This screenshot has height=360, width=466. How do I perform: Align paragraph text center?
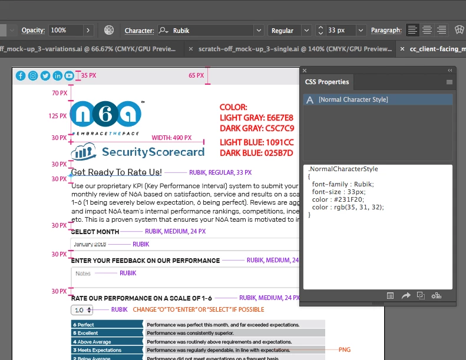[427, 30]
